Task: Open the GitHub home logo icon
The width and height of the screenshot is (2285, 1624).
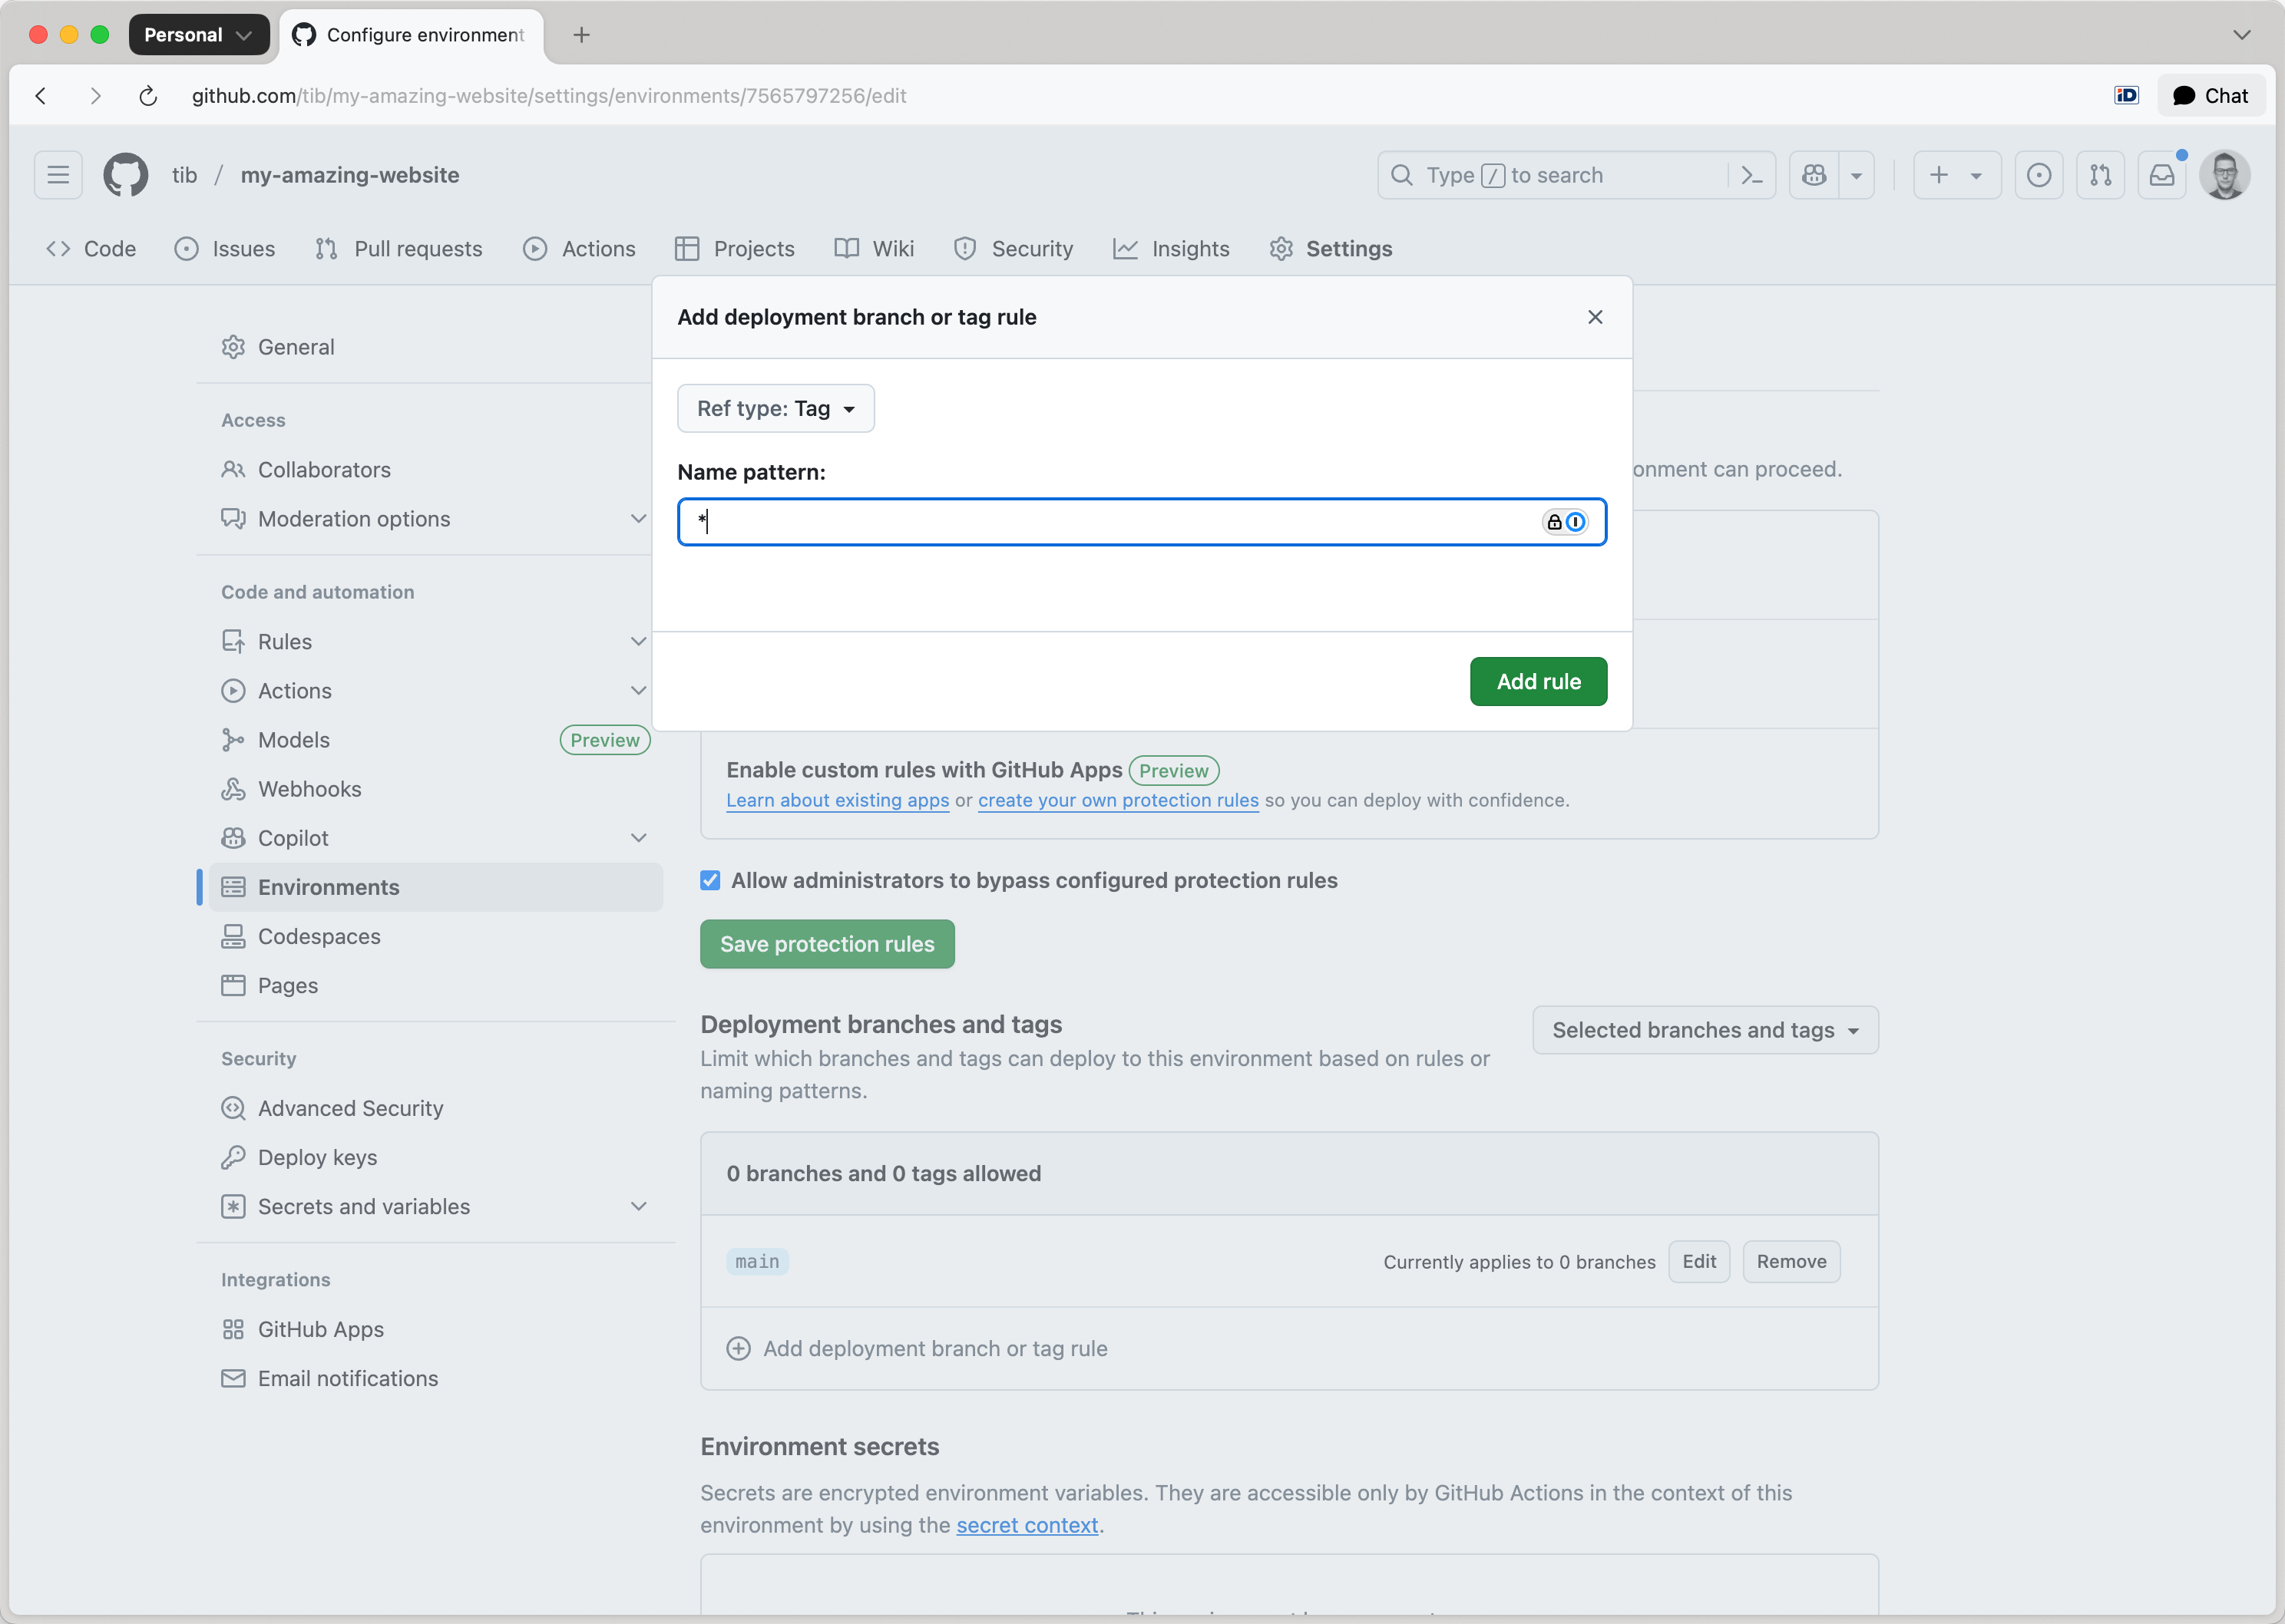Action: pos(125,175)
